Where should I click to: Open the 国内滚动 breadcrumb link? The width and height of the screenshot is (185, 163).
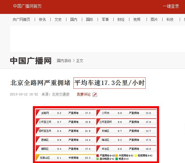(x=64, y=61)
